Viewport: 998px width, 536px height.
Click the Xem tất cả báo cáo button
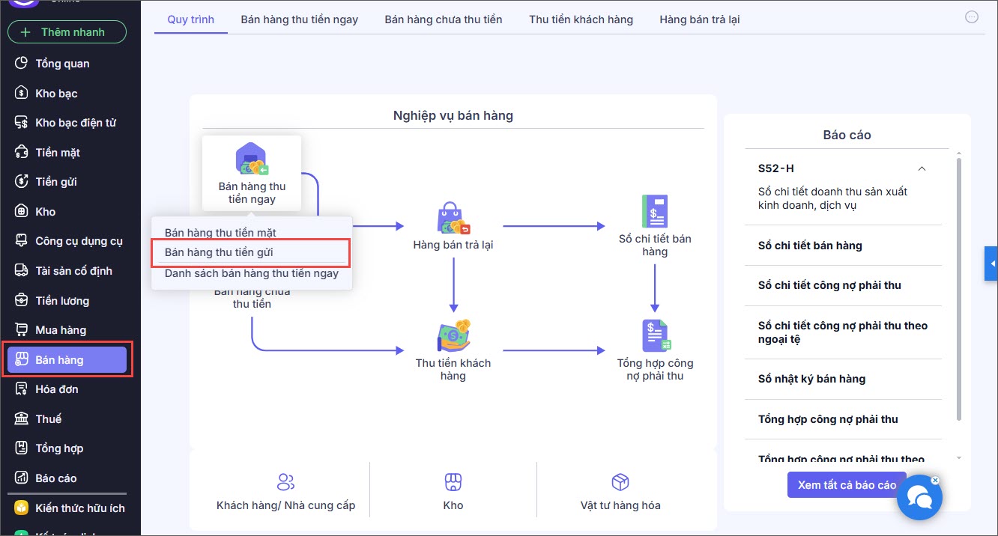pos(847,484)
